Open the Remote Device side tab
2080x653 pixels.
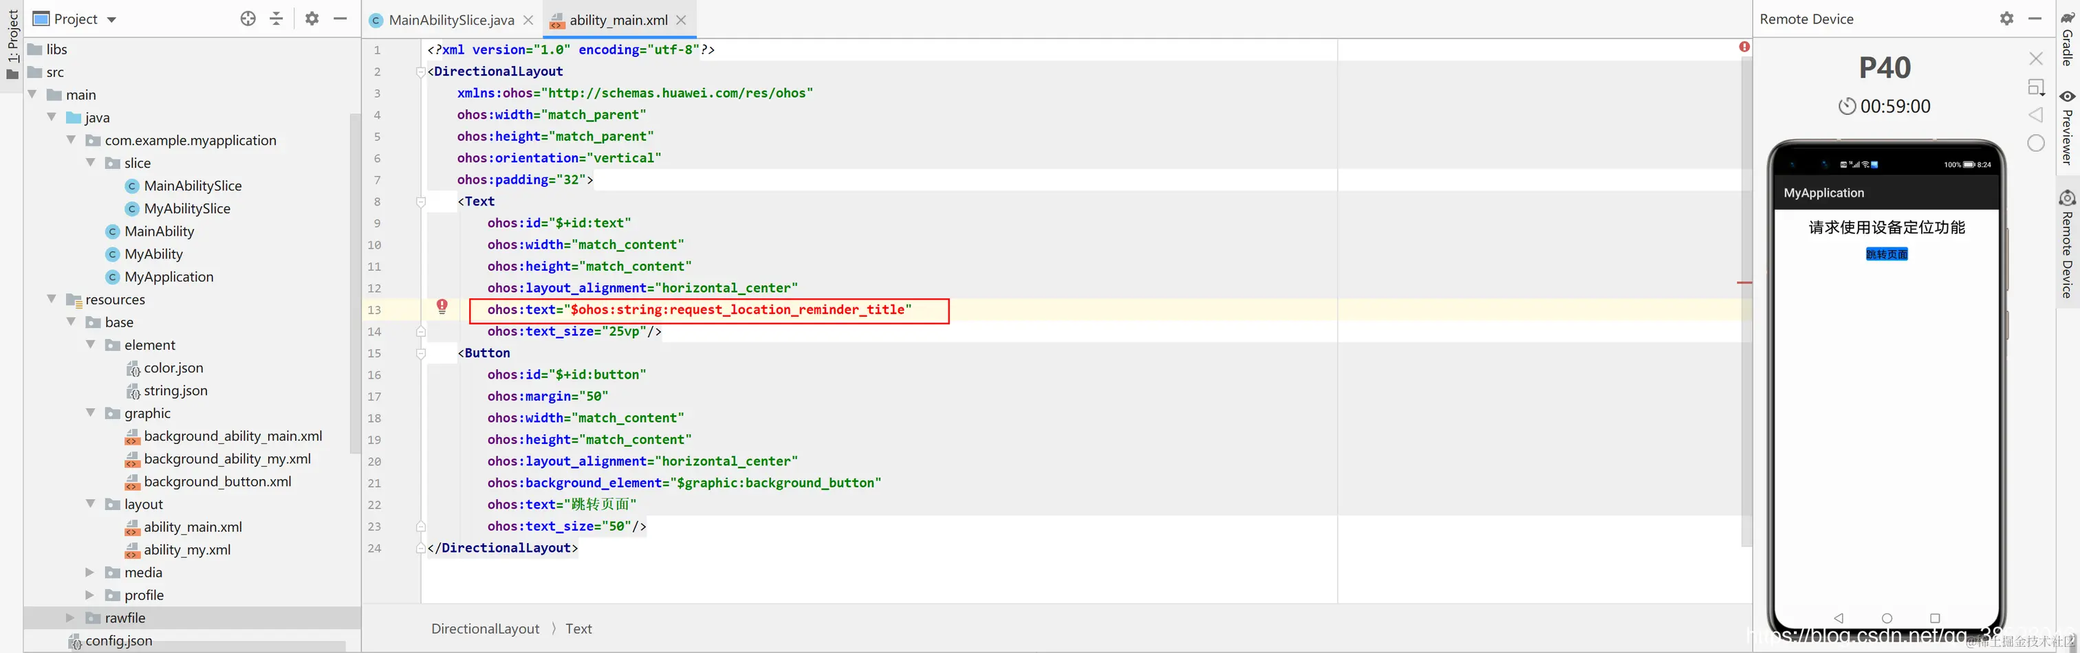click(2068, 245)
